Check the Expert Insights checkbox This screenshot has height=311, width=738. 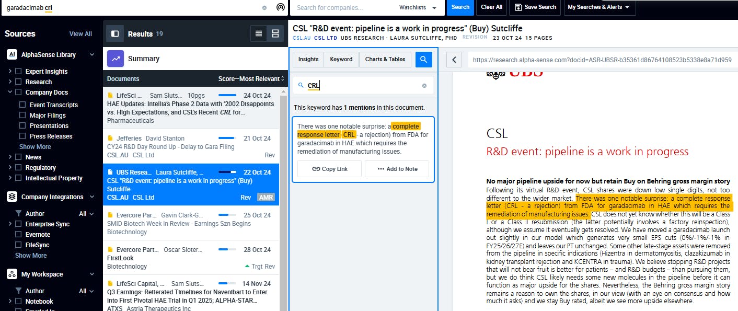[18, 72]
